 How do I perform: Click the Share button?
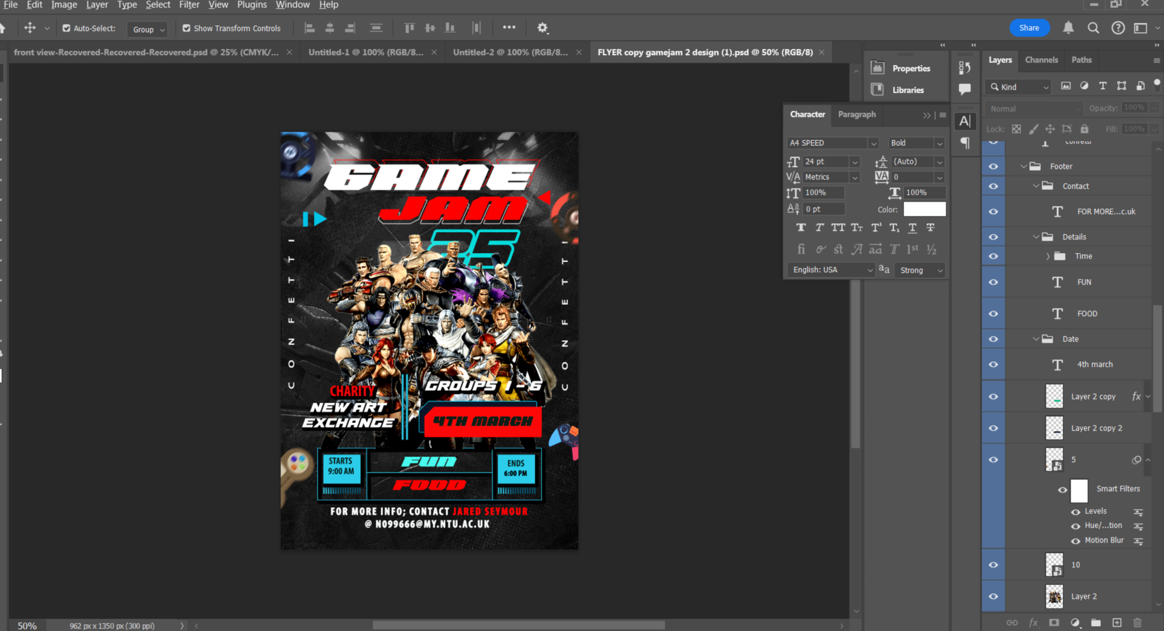[x=1028, y=28]
